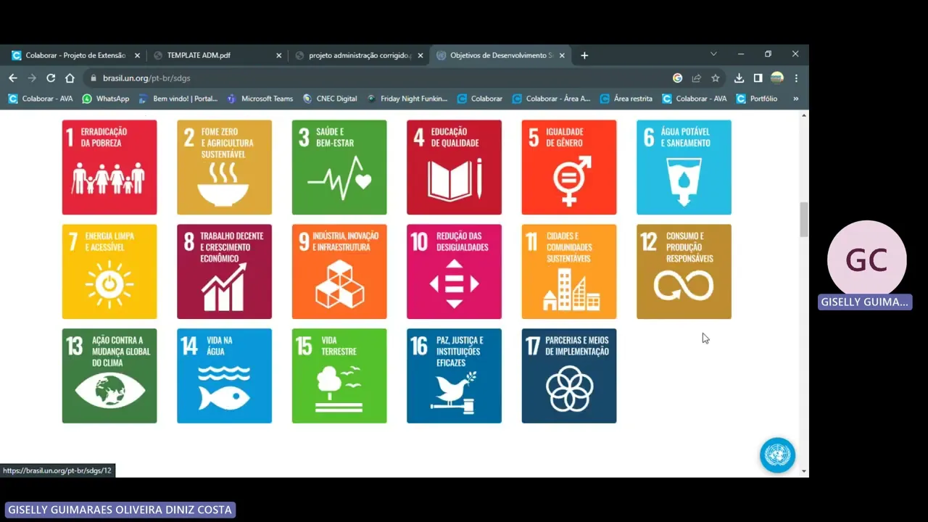This screenshot has width=928, height=522.
Task: Go to the browser home page icon
Action: [70, 78]
